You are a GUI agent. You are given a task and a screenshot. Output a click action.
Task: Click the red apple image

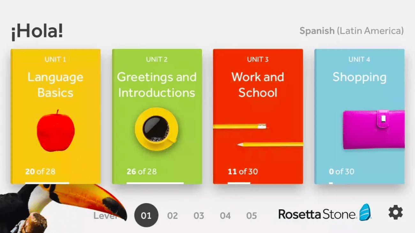(x=56, y=131)
